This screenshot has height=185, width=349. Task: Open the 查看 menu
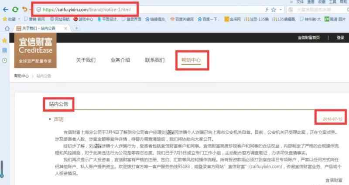click(311, 2)
